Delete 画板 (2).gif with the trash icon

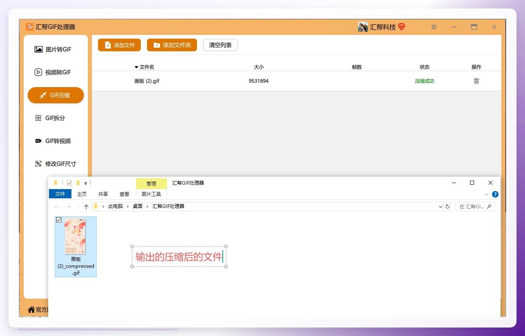coord(476,81)
